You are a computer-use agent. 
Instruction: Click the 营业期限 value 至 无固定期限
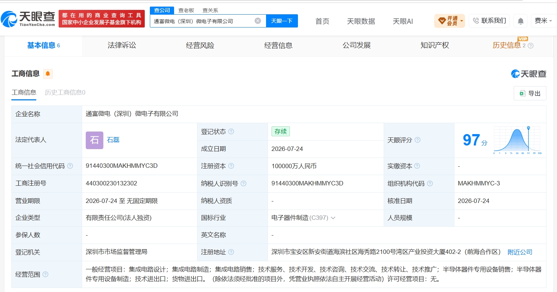tap(122, 201)
